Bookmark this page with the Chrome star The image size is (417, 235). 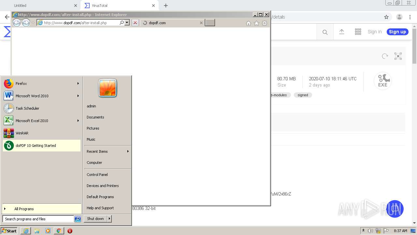pos(386,17)
